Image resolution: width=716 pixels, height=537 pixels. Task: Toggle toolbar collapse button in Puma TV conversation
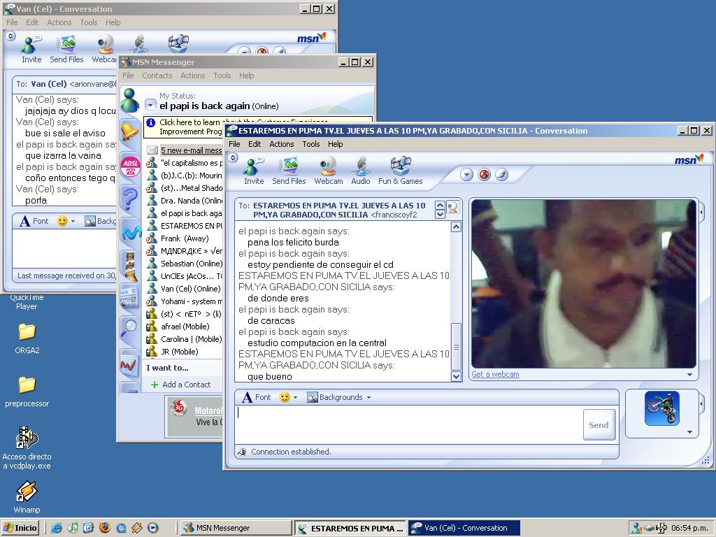pyautogui.click(x=233, y=158)
